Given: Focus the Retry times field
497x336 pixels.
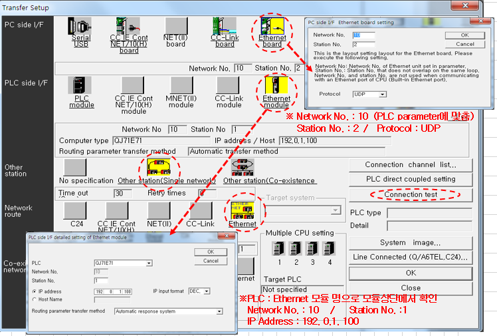Looking at the screenshot, I should (207, 194).
